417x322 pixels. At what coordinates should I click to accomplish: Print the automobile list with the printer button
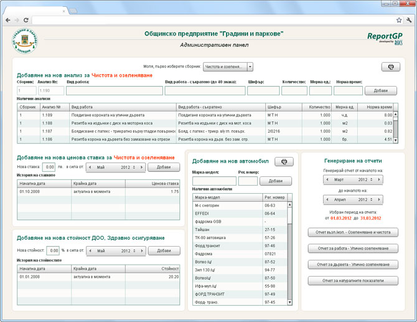pos(284,161)
